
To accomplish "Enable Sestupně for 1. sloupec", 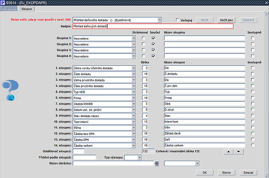I will pyautogui.click(x=252, y=68).
